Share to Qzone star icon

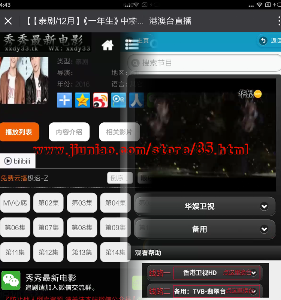(x=82, y=100)
